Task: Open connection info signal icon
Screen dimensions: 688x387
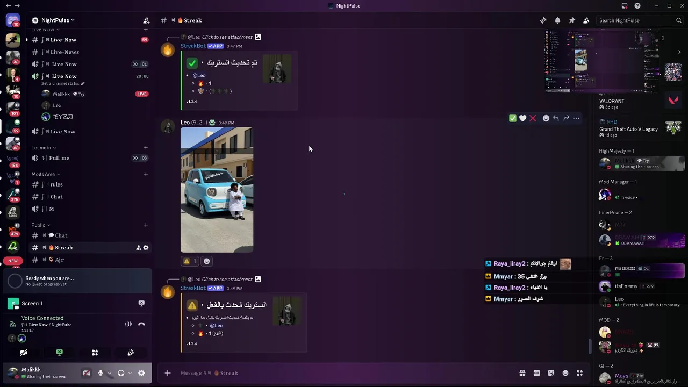Action: (x=13, y=324)
